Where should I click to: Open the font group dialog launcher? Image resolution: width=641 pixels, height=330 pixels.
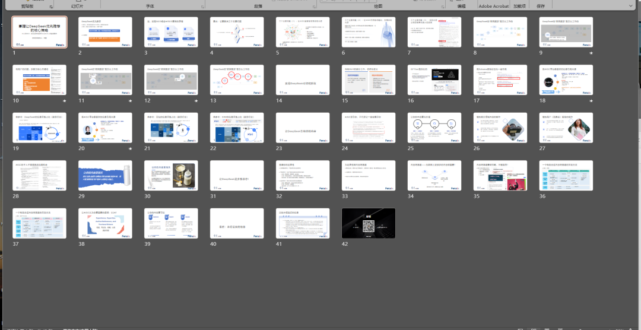coord(202,7)
